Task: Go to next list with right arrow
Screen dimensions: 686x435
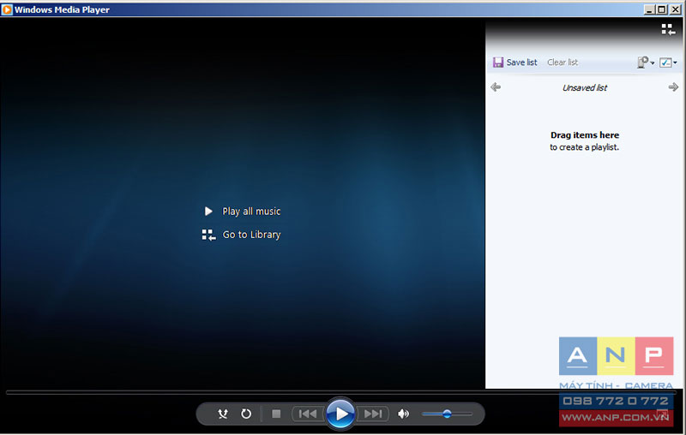Action: click(673, 87)
